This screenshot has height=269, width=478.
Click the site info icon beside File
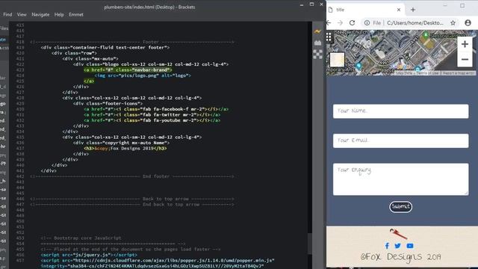click(367, 23)
